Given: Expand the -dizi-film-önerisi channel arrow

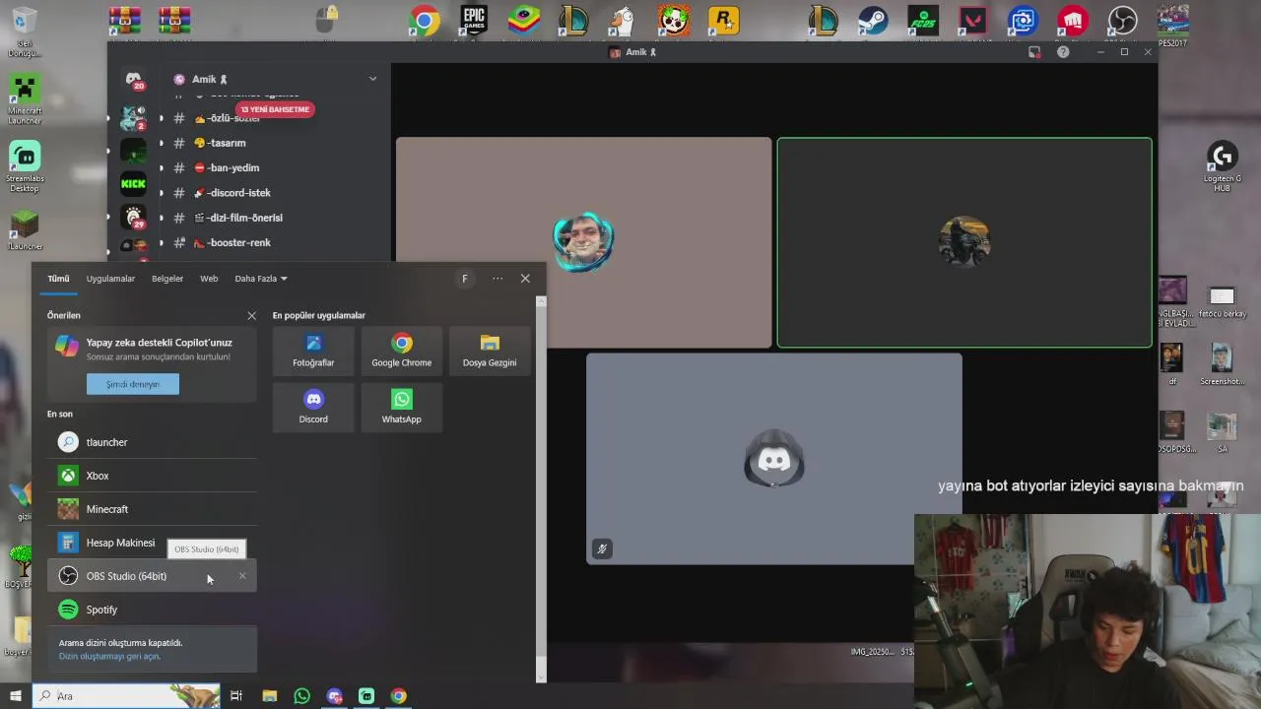Looking at the screenshot, I should [x=162, y=218].
